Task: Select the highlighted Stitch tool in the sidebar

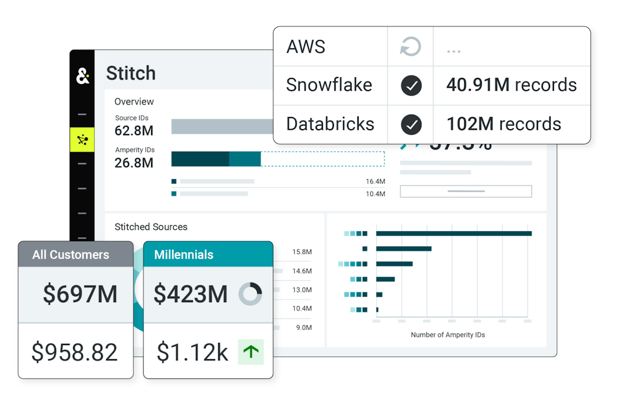Action: tap(81, 139)
